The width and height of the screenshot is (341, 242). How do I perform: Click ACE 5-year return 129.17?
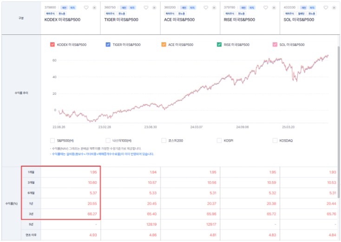[x=211, y=224]
